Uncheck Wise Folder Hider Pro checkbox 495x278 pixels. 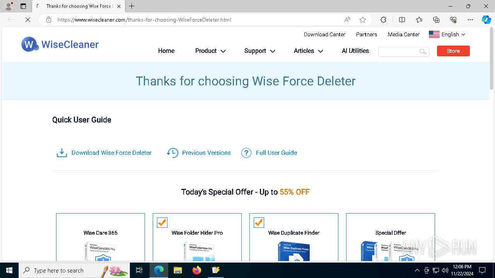(162, 222)
